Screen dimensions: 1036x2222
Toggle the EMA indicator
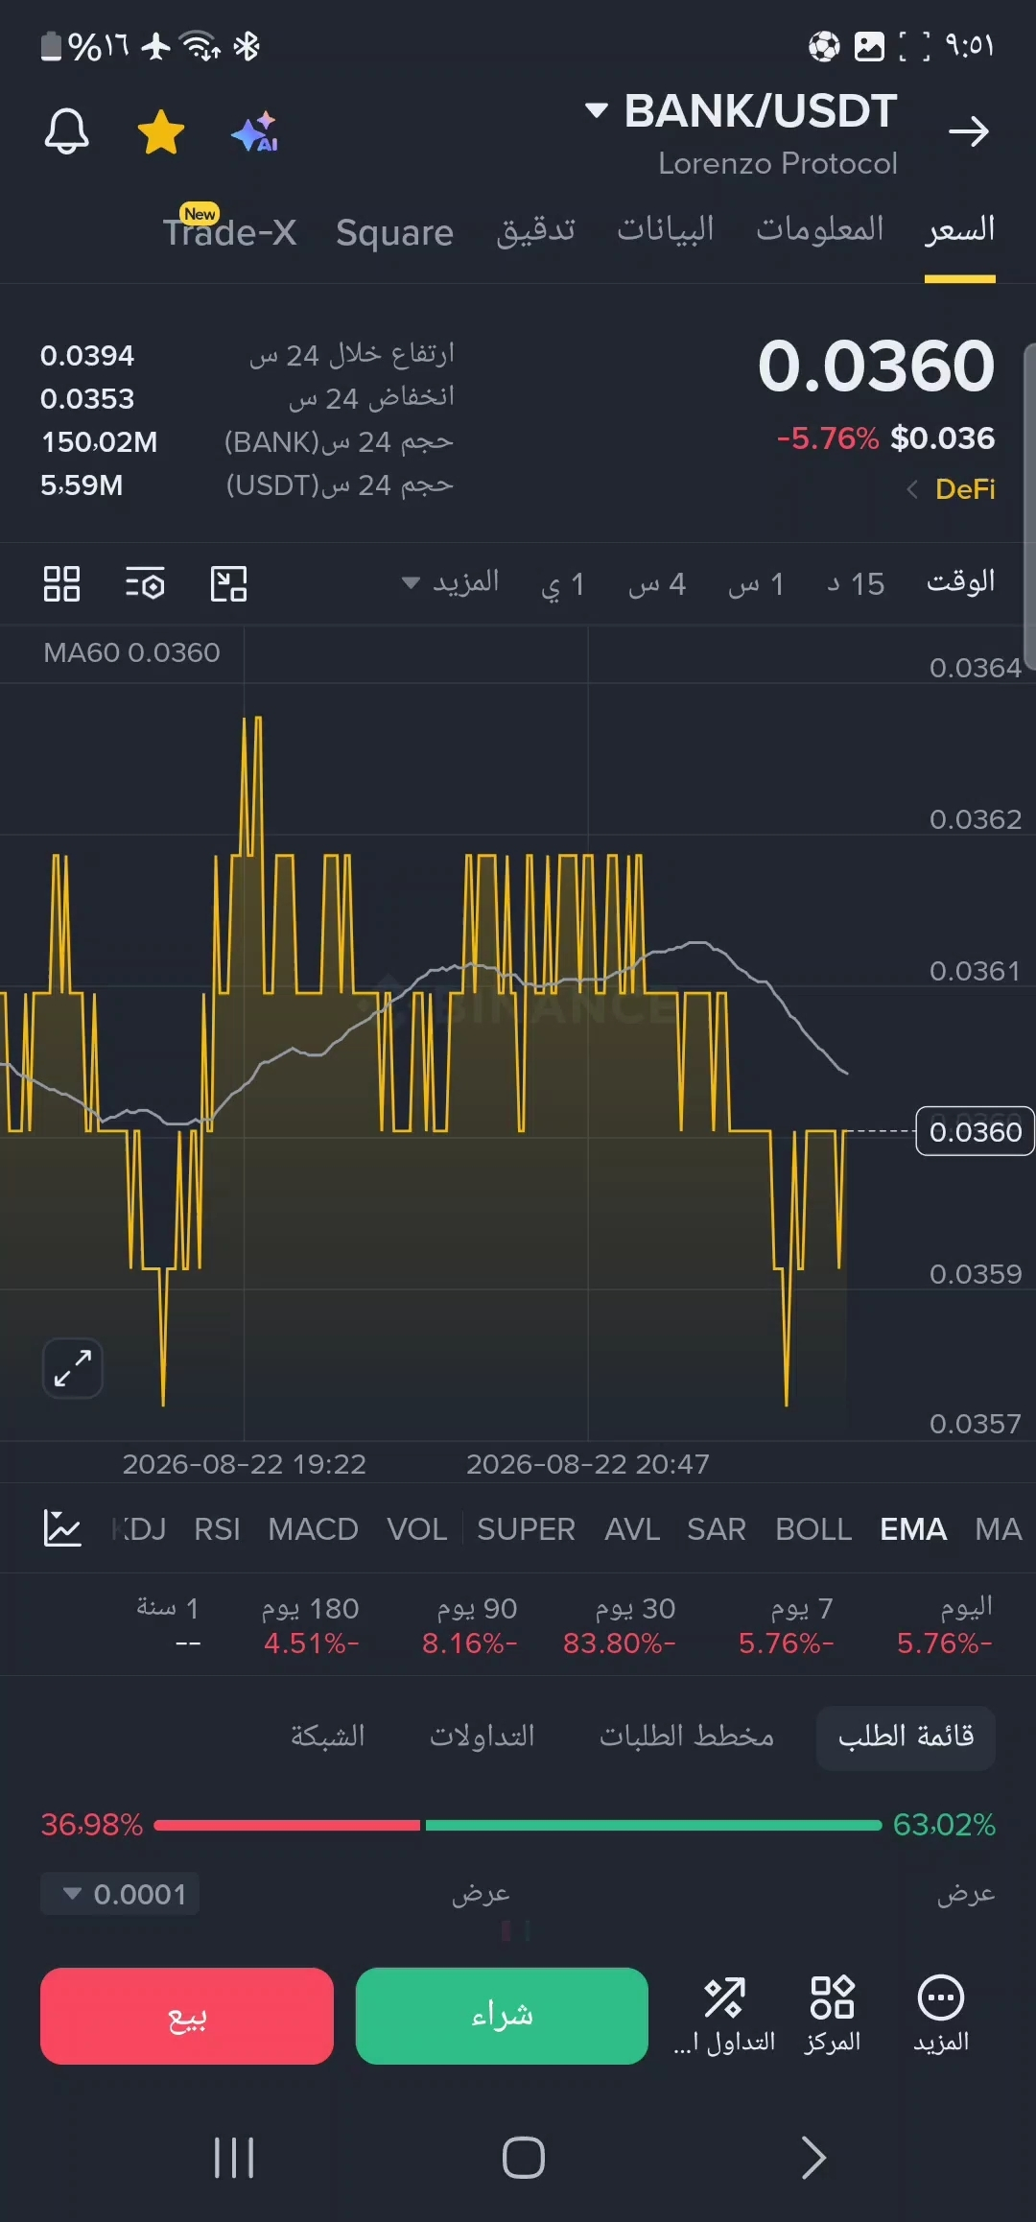point(913,1528)
